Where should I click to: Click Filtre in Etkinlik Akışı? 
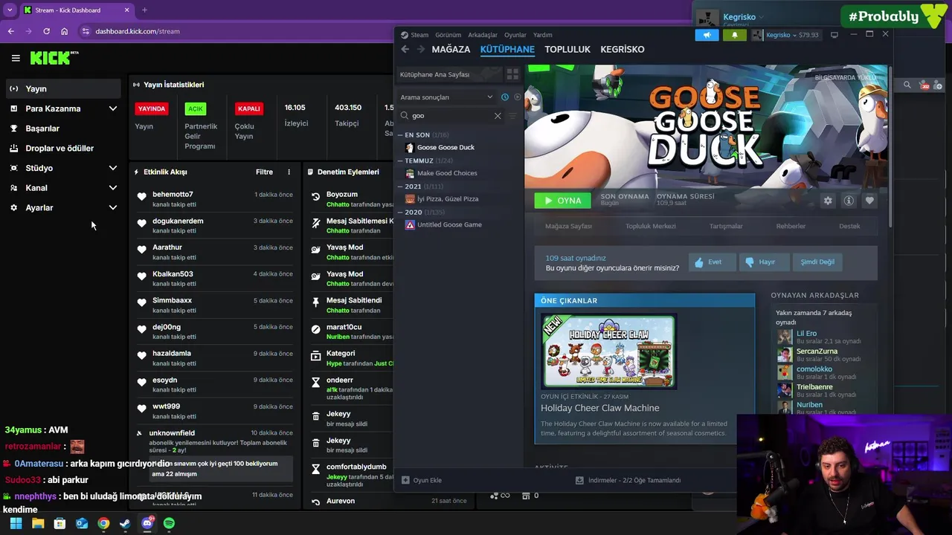[x=264, y=172]
